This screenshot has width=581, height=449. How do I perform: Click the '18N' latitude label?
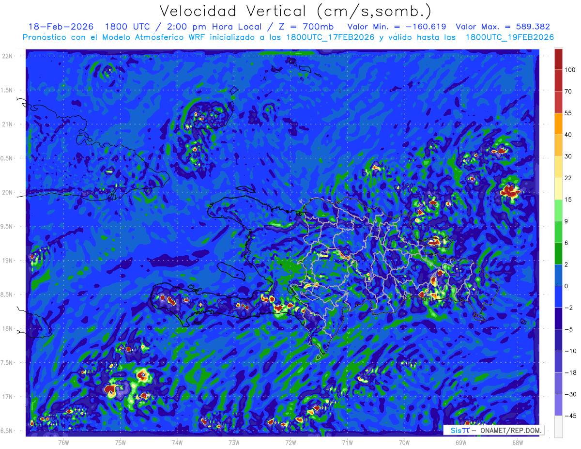(7, 328)
